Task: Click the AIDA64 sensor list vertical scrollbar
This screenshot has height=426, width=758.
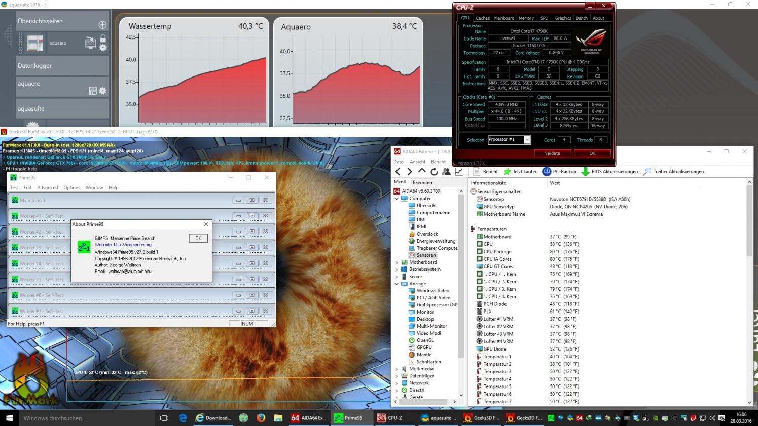Action: coord(749,292)
